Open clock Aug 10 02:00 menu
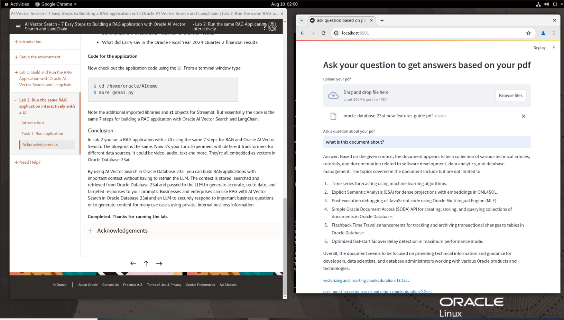 284,4
